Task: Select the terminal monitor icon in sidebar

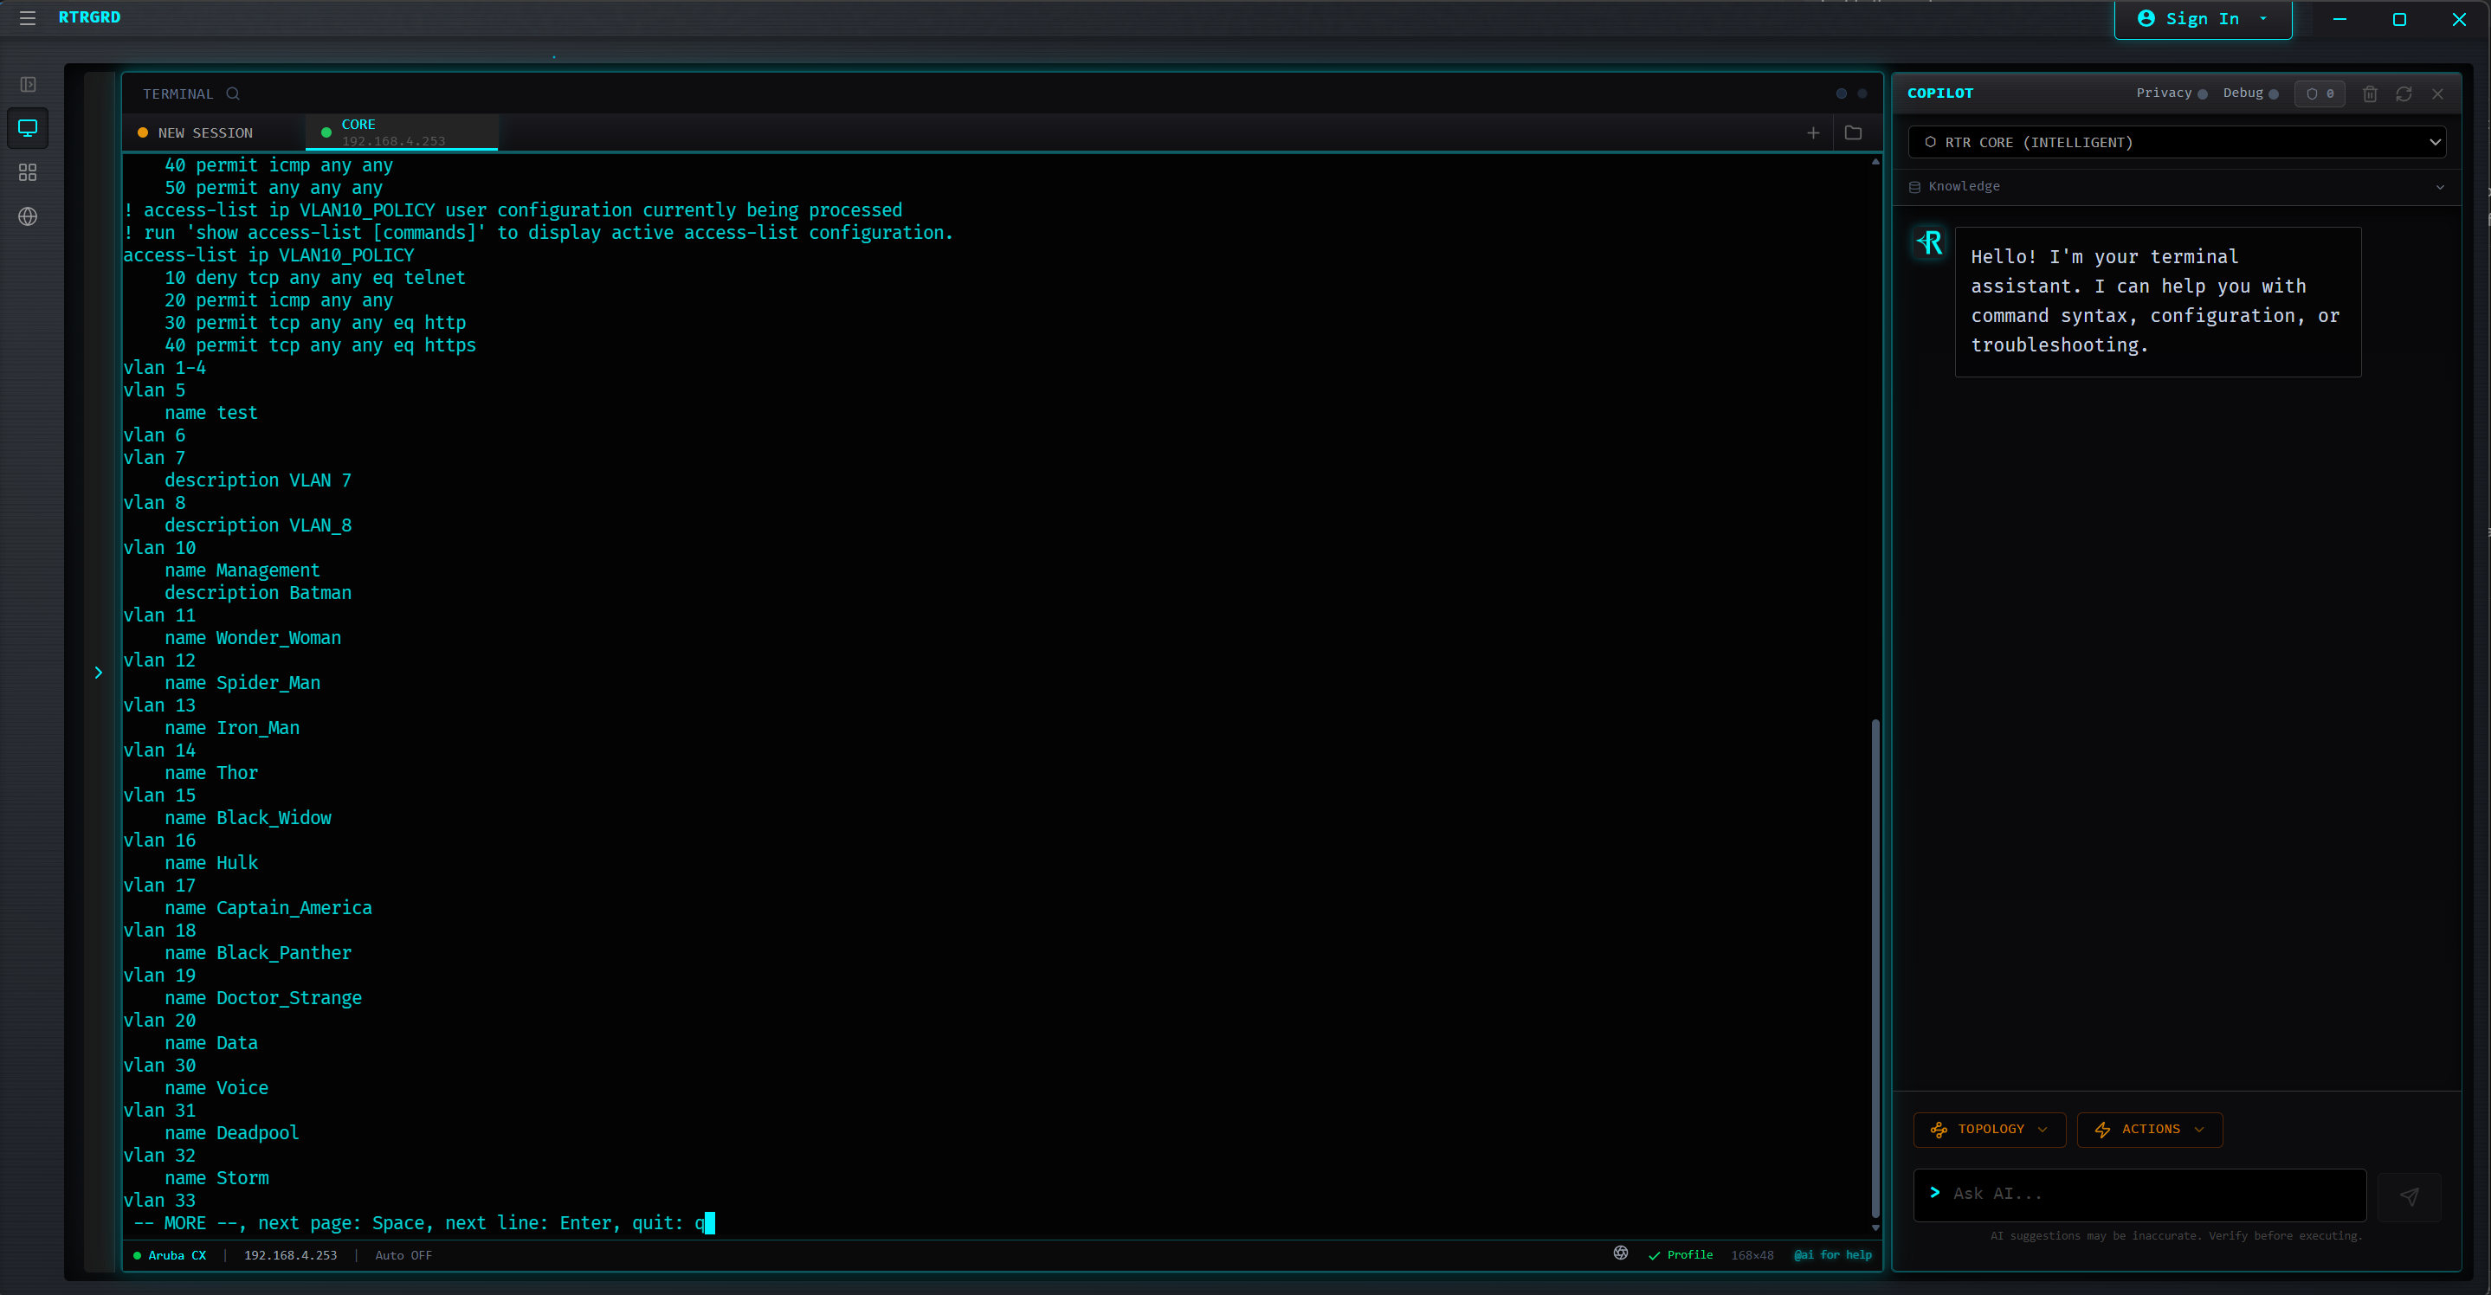Action: coord(27,127)
